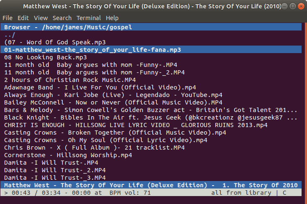Select 'Black Knight - Bibles In The Air' file
This screenshot has width=307, height=204.
[x=151, y=117]
